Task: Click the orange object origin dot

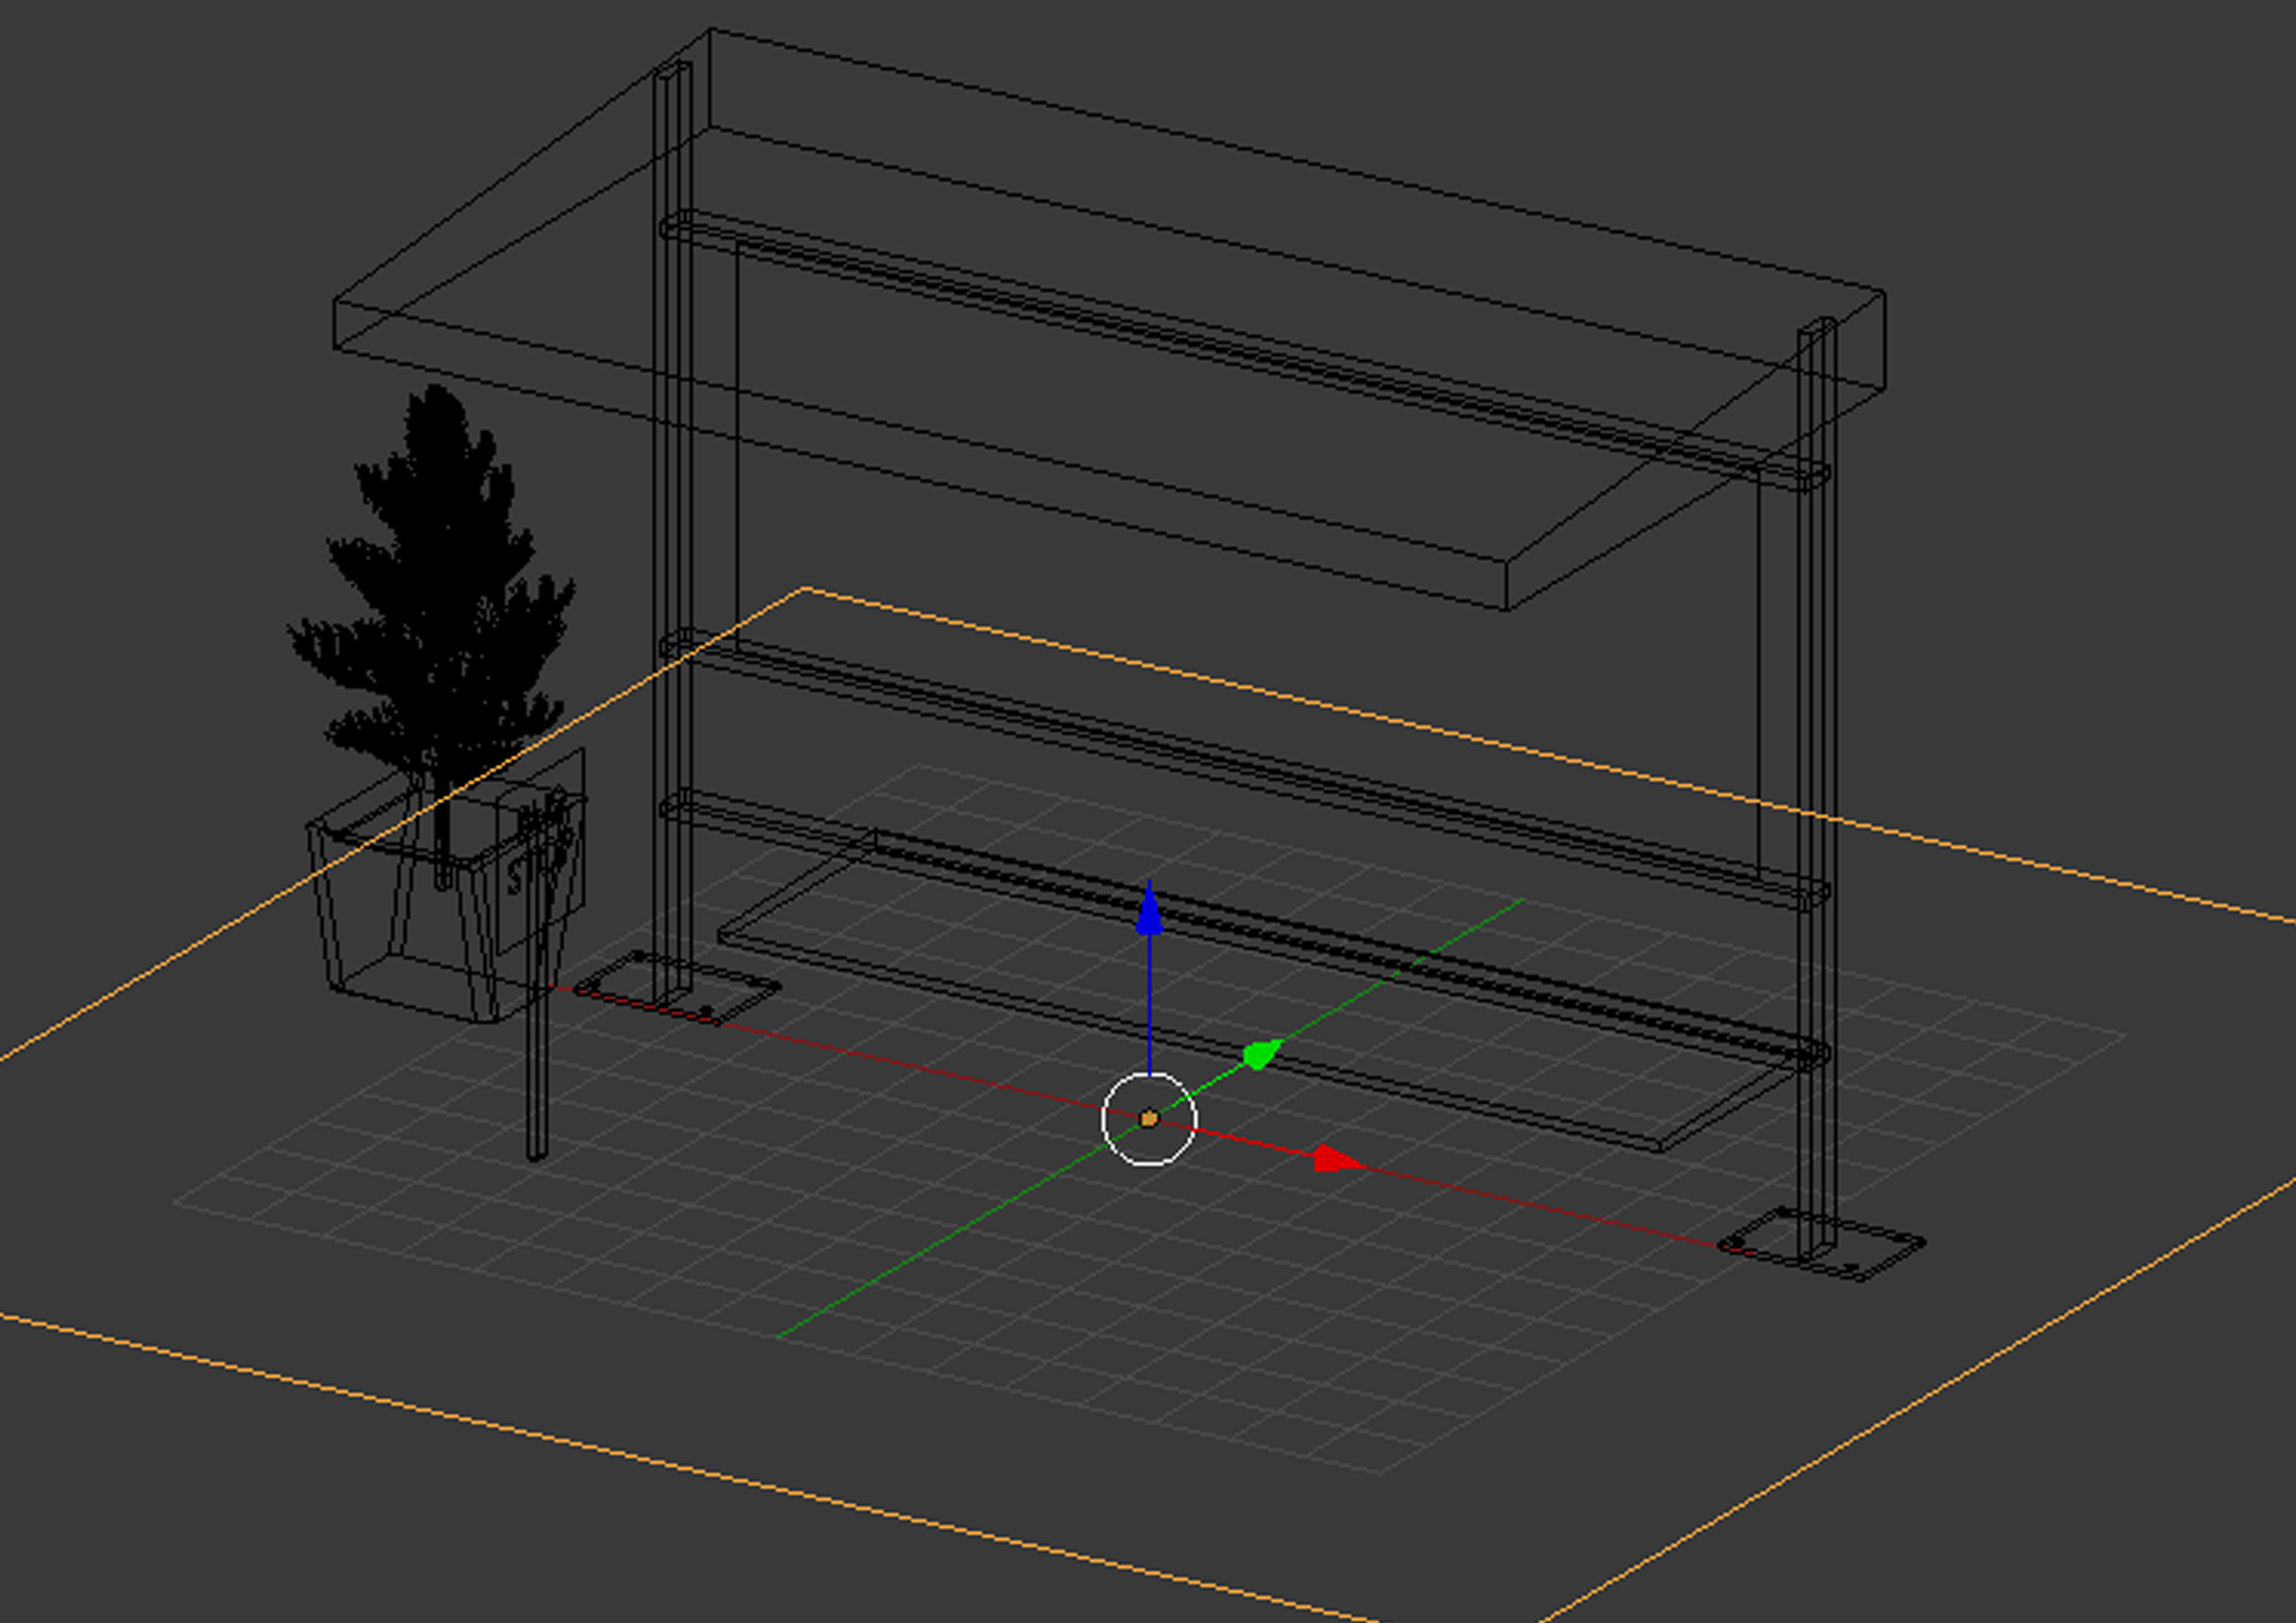Action: (x=1149, y=1119)
